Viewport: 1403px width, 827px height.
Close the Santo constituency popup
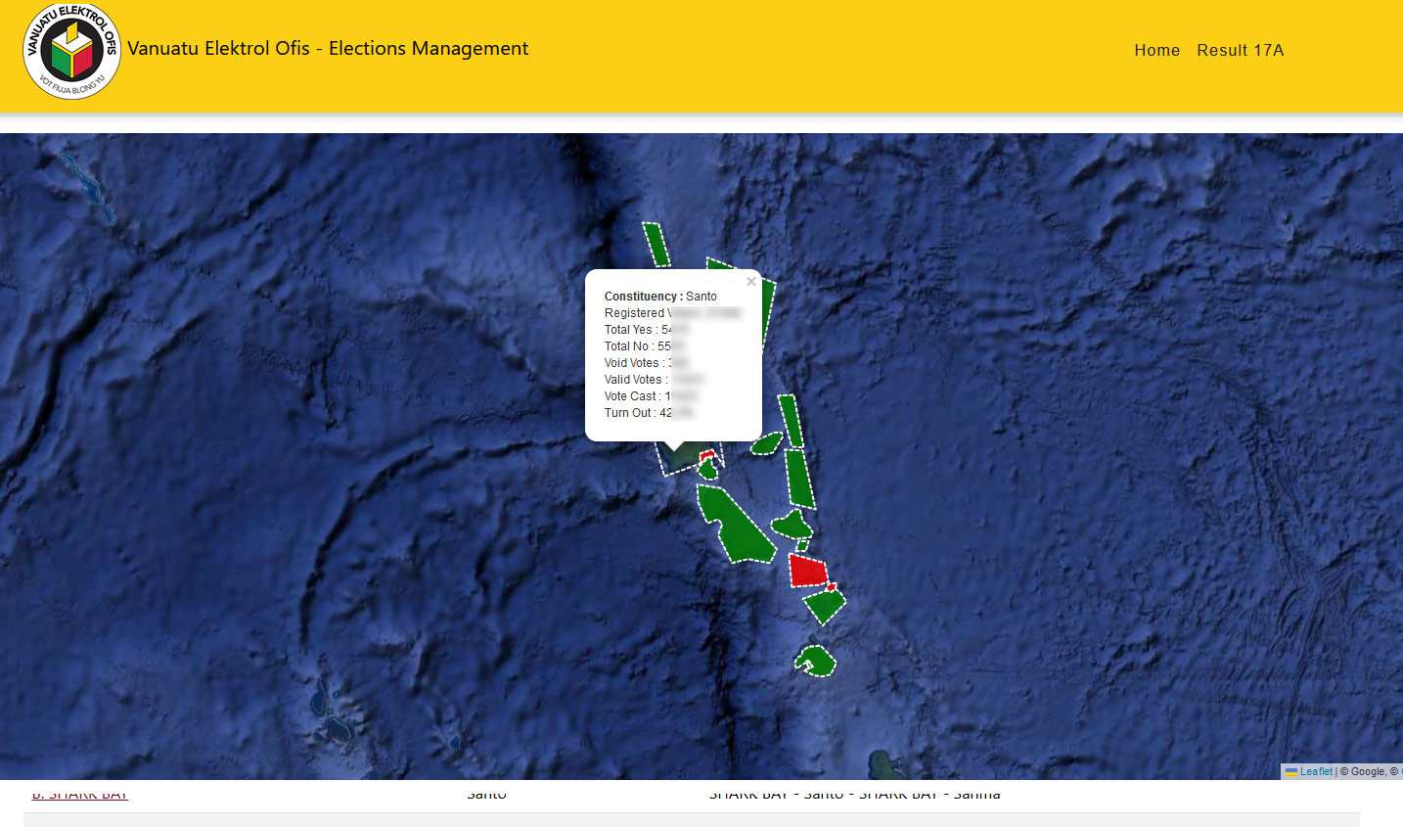(x=751, y=282)
